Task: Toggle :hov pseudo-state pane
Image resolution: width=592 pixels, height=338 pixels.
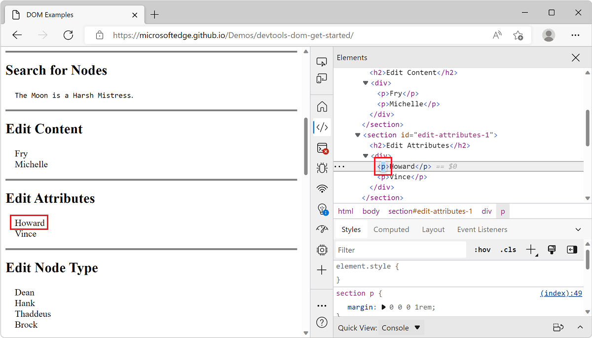Action: coord(481,250)
